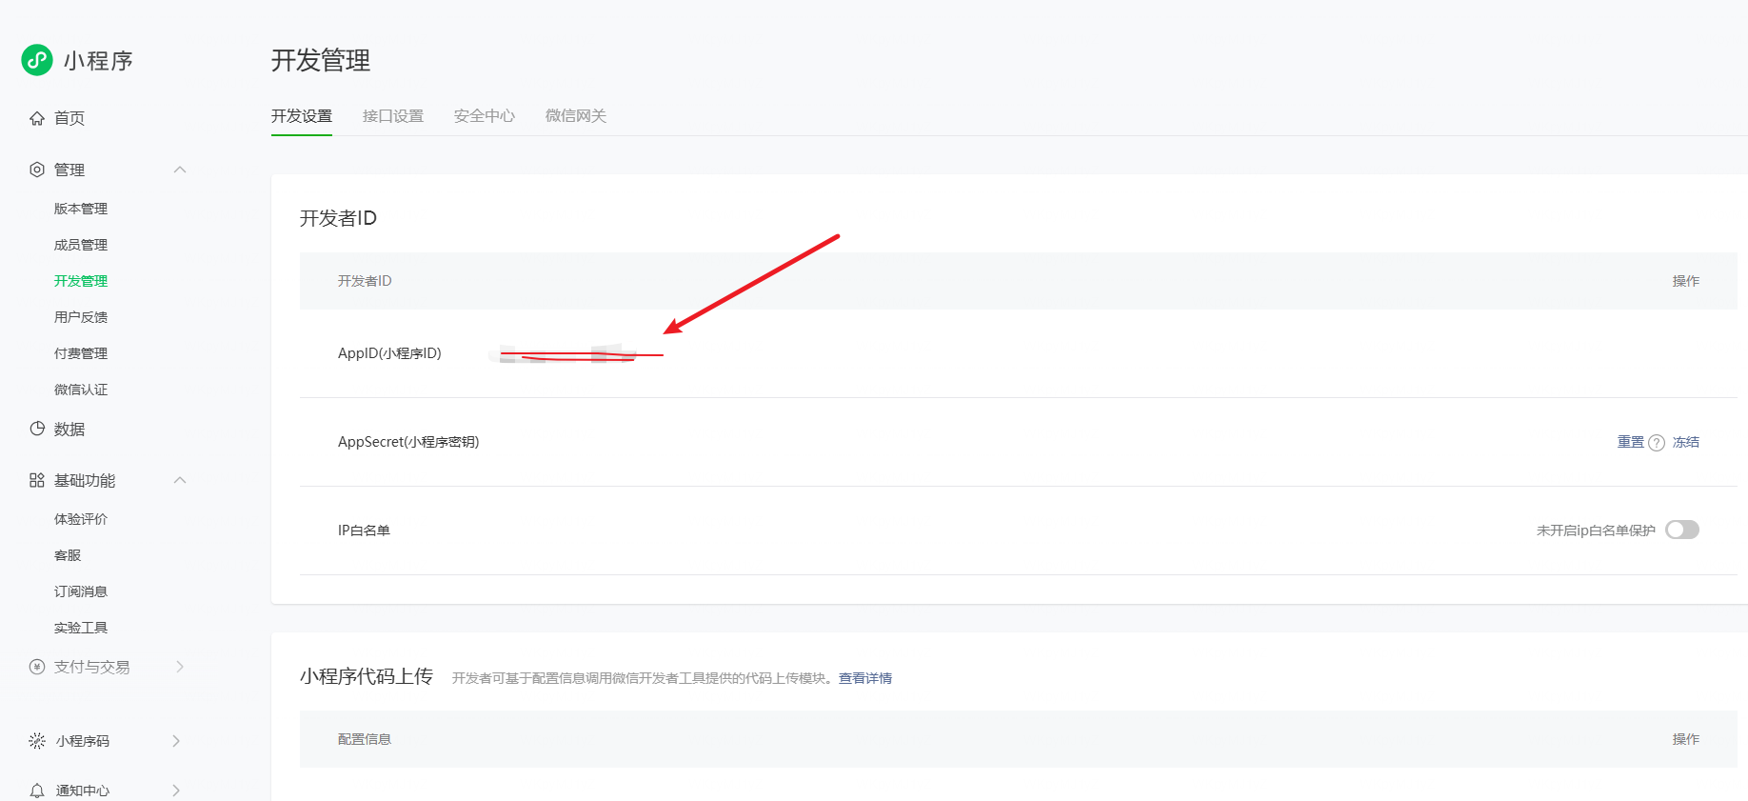
Task: Click the 小程序 title text
Action: 98,61
